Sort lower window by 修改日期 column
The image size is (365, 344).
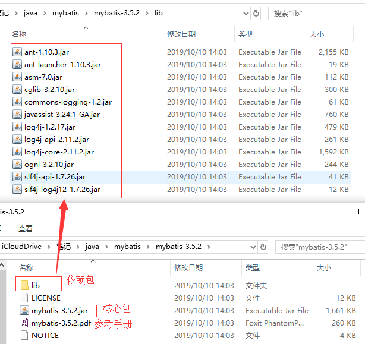tap(188, 267)
